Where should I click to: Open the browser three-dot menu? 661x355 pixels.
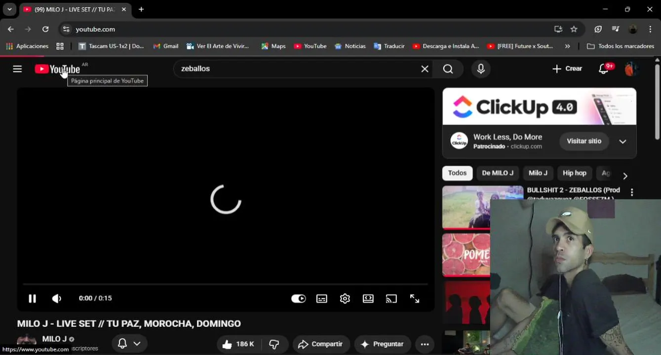[x=651, y=29]
